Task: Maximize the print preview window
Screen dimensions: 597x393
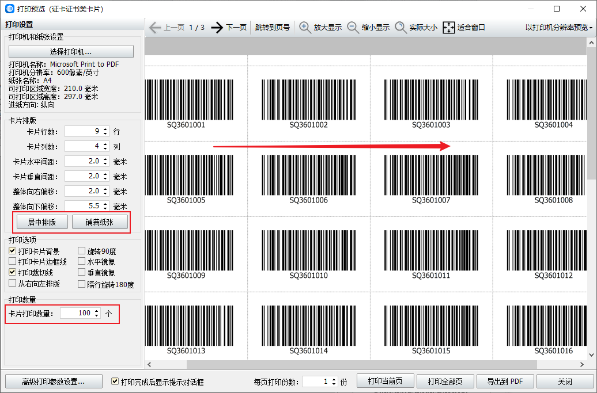Action: click(557, 9)
